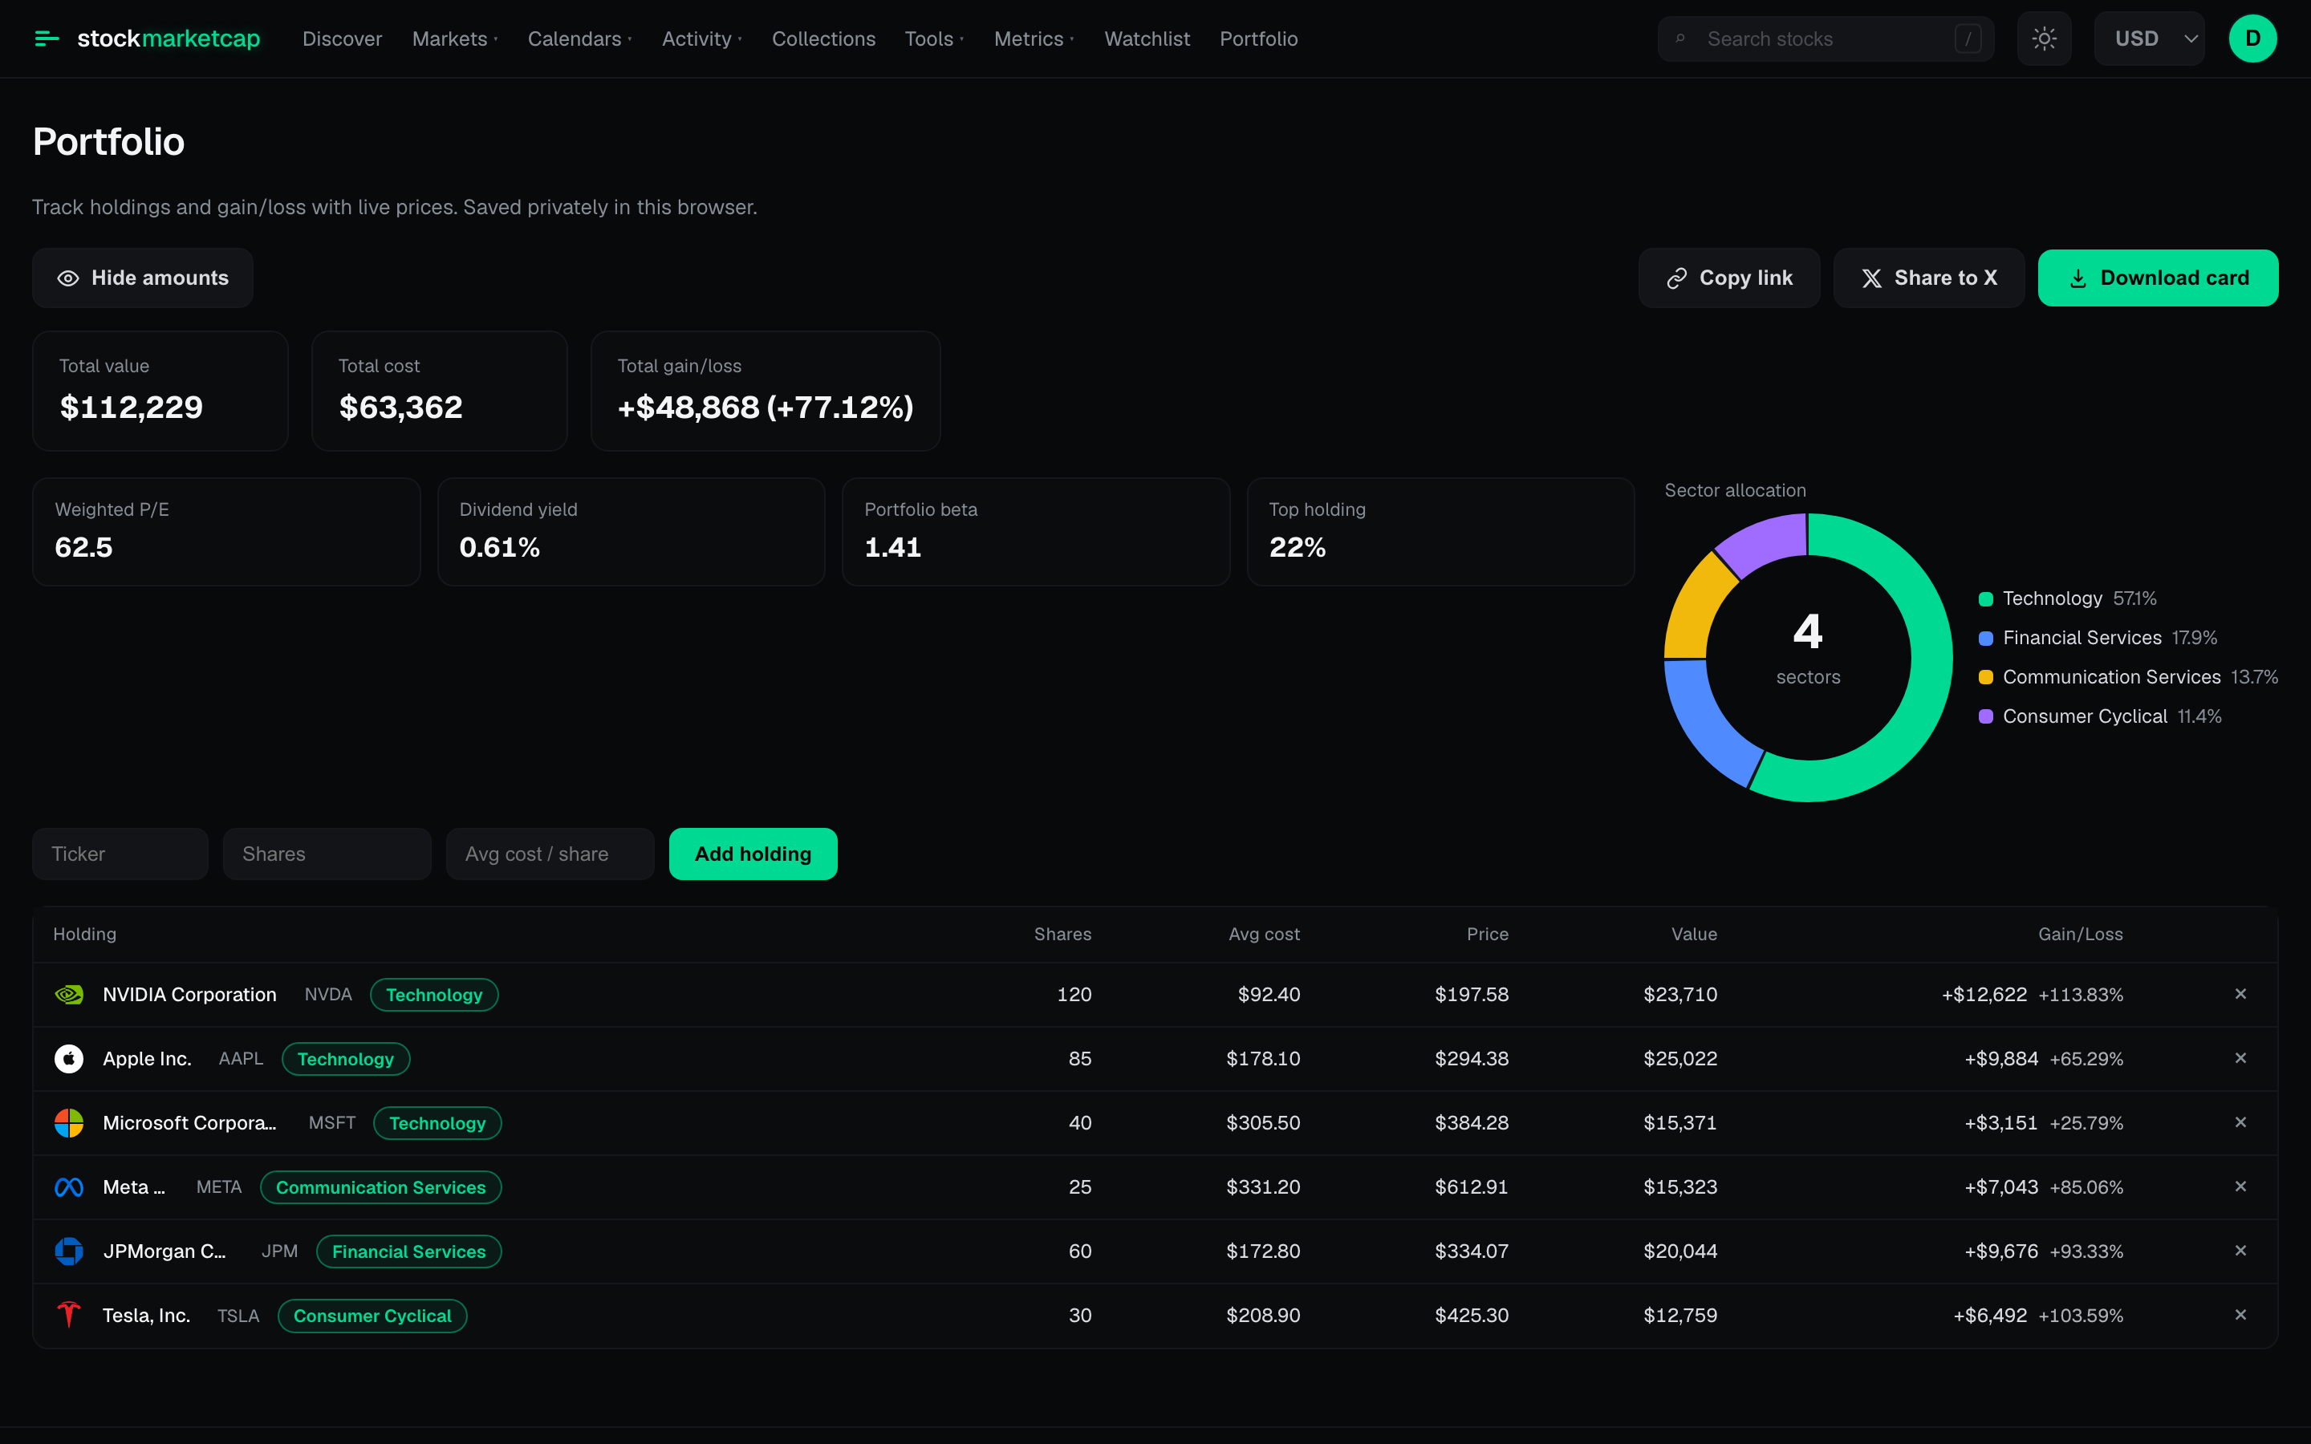Open the user avatar D menu
The width and height of the screenshot is (2311, 1444).
point(2252,39)
